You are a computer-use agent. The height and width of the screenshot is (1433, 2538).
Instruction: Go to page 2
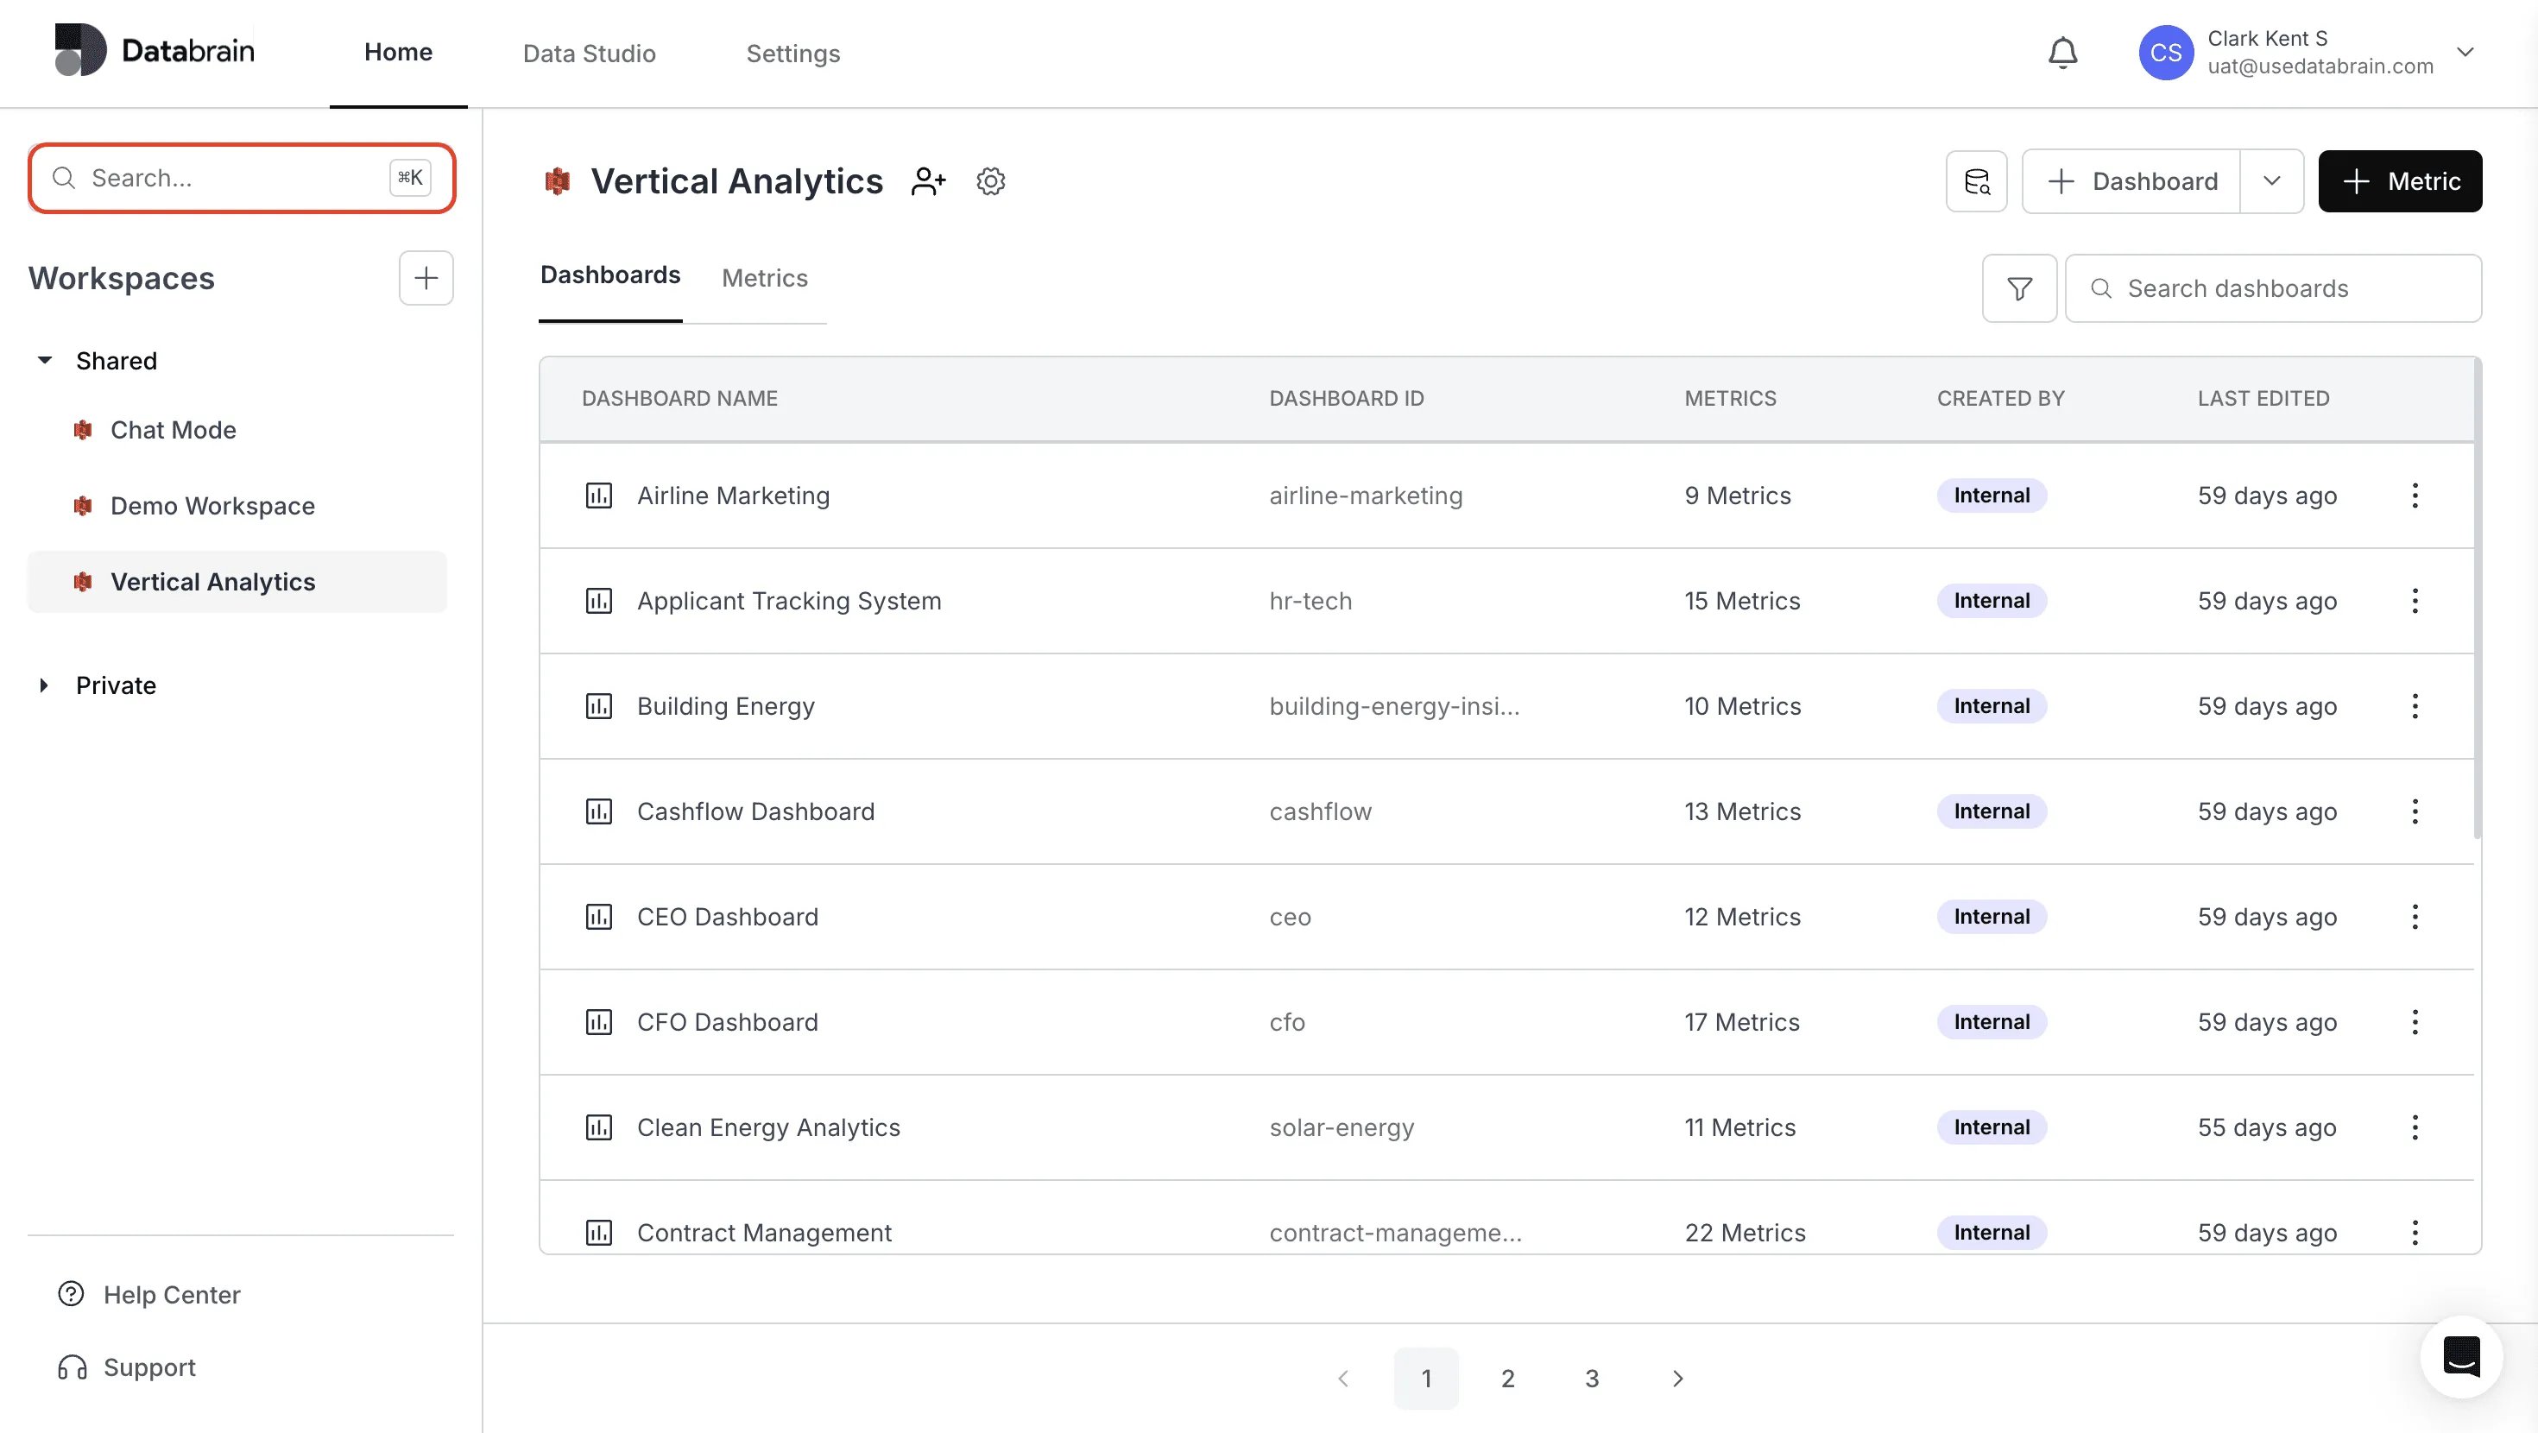(1507, 1379)
